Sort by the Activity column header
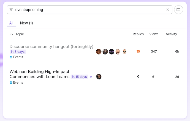 (x=171, y=34)
